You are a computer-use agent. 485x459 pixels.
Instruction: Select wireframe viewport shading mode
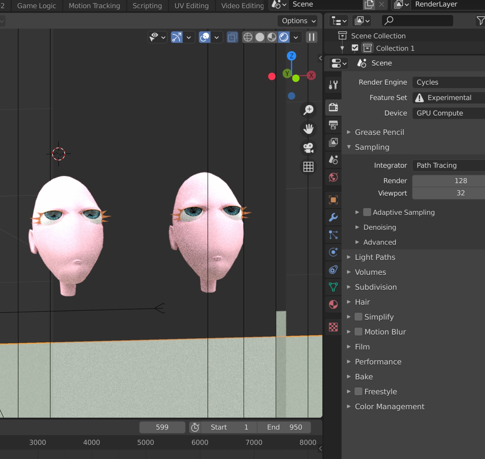pyautogui.click(x=248, y=37)
